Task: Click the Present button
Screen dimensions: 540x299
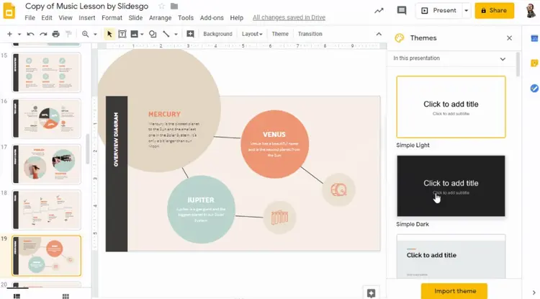Action: pyautogui.click(x=438, y=11)
